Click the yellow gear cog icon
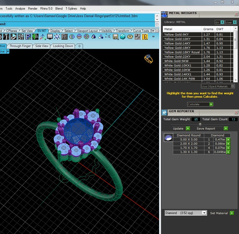Screen dimensions: 239x234 [x=130, y=37]
